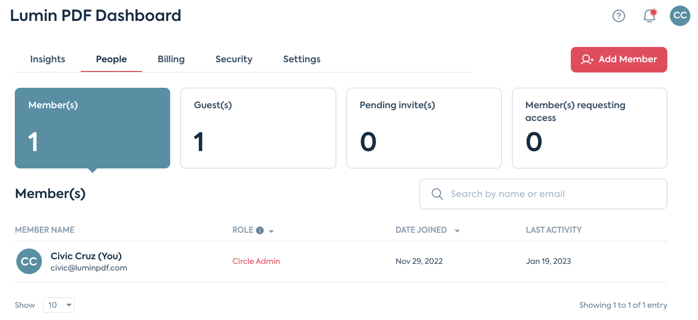The height and width of the screenshot is (320, 698).
Task: Click the Jan 19, 2023 last activity
Action: [x=548, y=261]
